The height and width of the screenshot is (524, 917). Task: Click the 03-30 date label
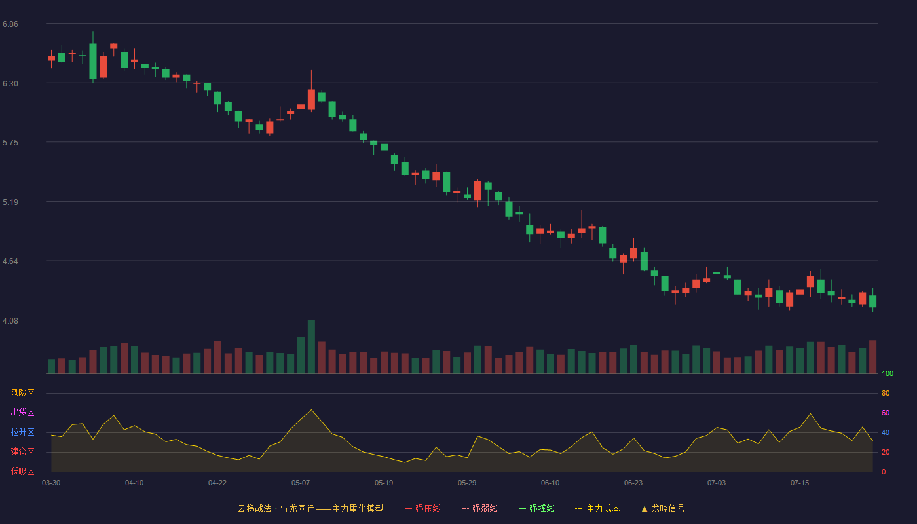coord(51,483)
